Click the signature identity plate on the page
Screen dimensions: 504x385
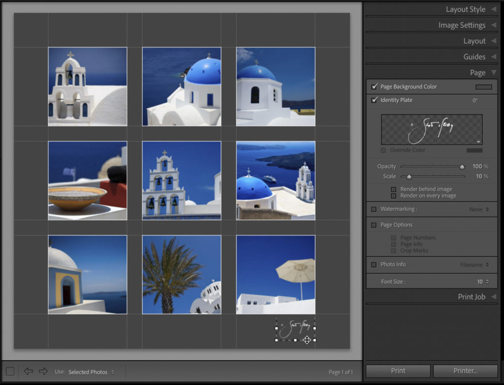(x=295, y=328)
